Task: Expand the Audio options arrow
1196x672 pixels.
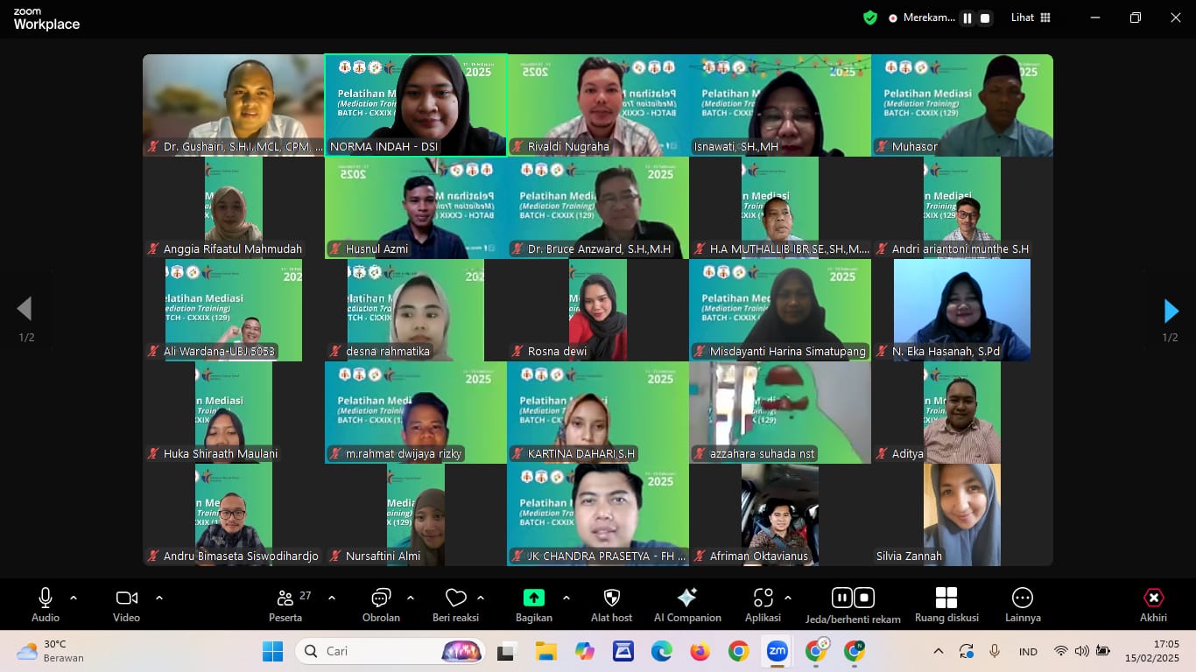Action: click(x=74, y=598)
